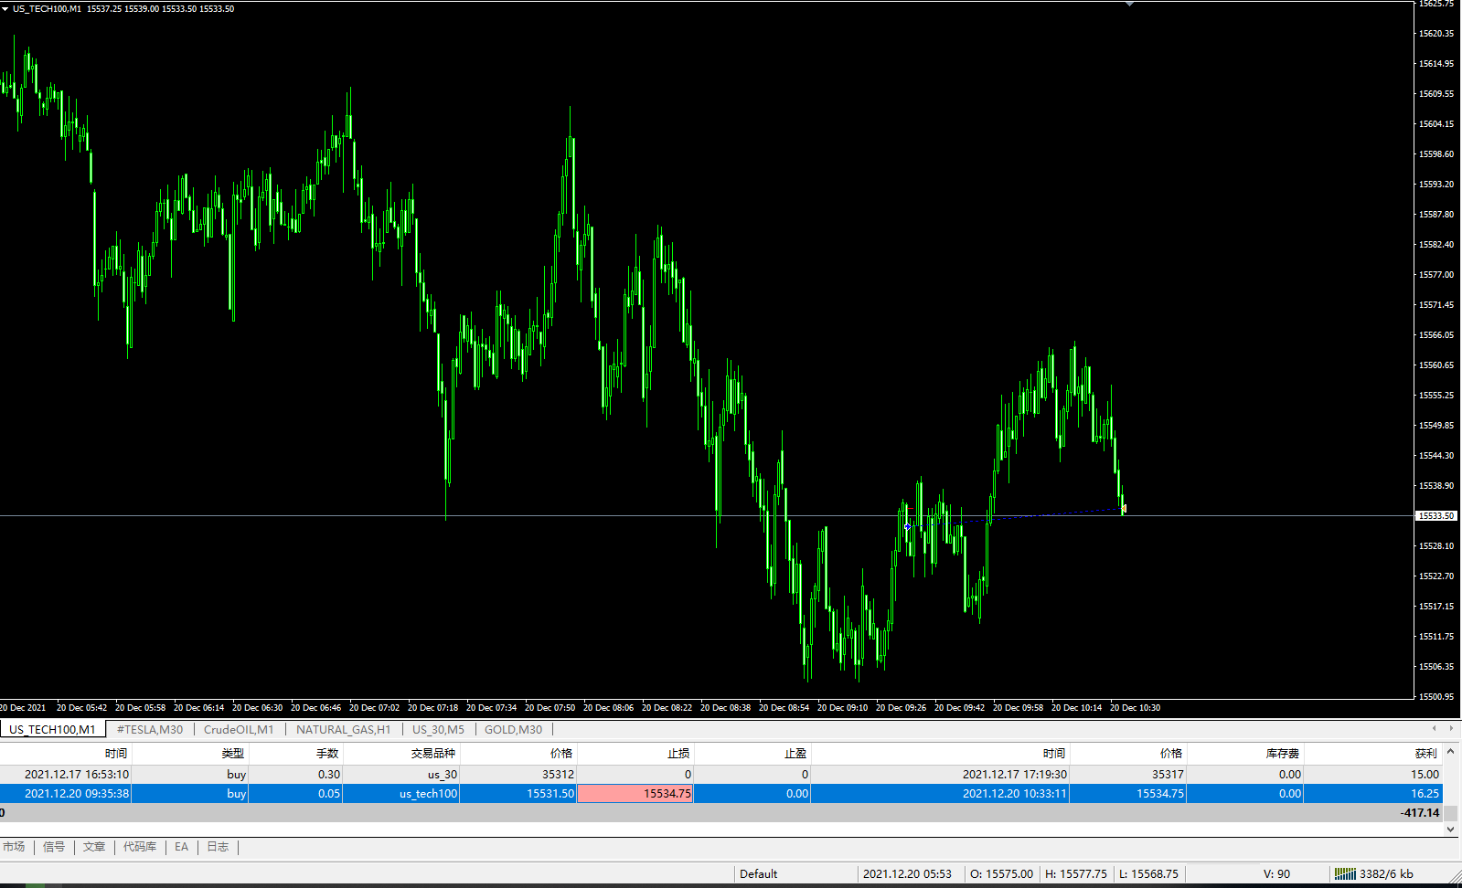The width and height of the screenshot is (1462, 888).
Task: Open the US_30,M5 chart tab
Action: tap(438, 729)
